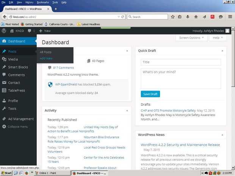Open address bar history dropdown arrow

[119, 17]
